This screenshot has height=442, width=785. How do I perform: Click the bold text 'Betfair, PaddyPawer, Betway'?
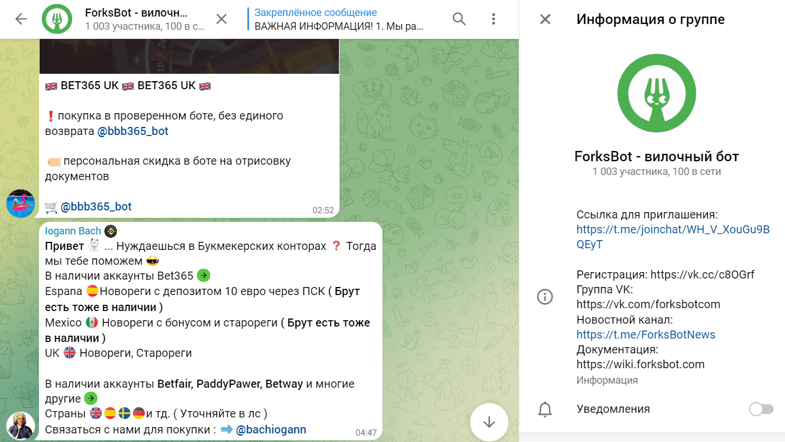230,384
